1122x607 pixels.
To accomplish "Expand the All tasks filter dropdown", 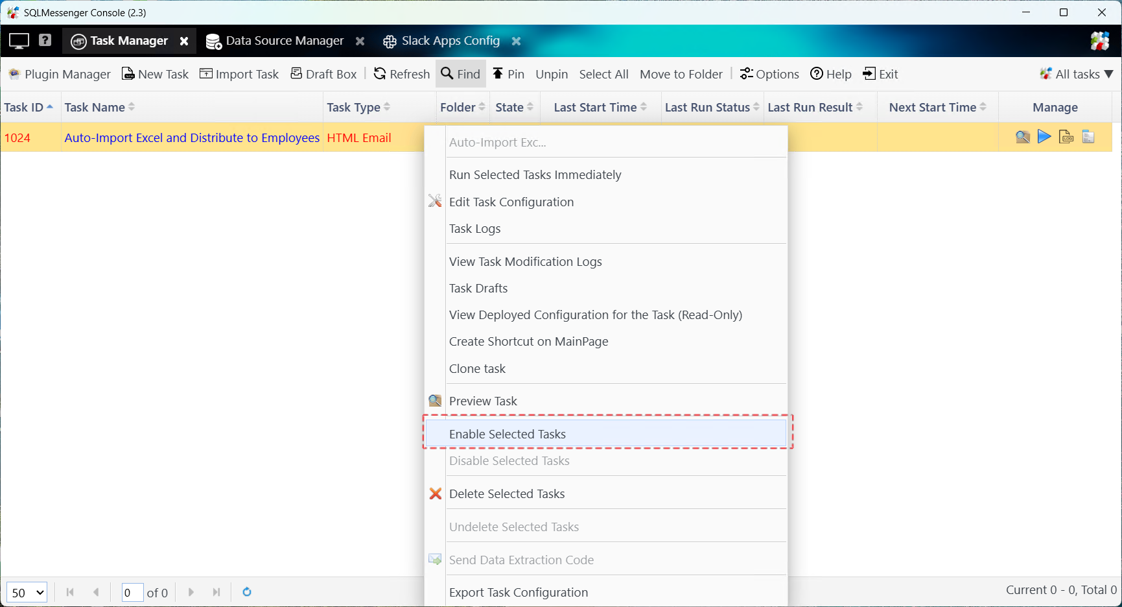I will (1077, 74).
